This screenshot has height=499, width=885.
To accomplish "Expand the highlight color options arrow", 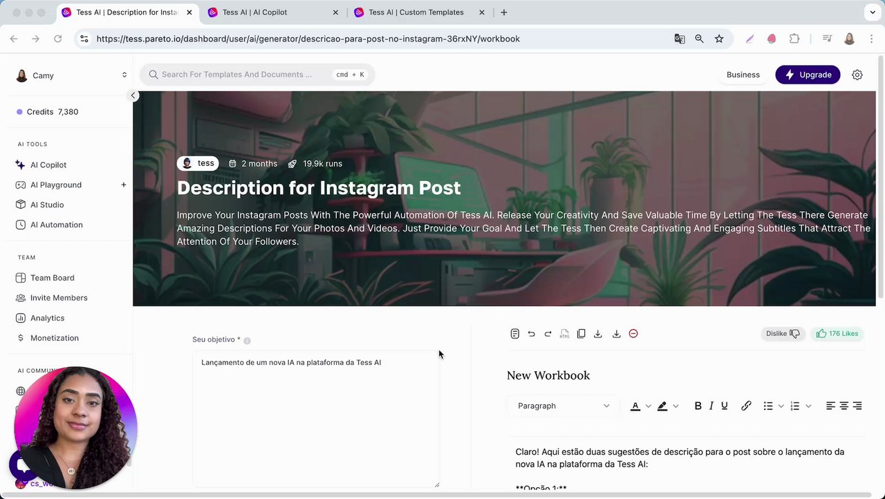I will pos(676,406).
